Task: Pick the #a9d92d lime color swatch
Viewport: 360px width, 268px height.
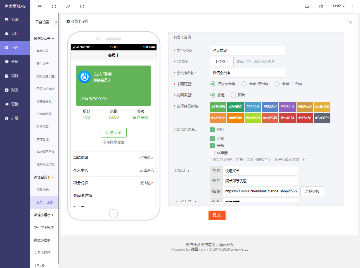Action: coord(253,118)
